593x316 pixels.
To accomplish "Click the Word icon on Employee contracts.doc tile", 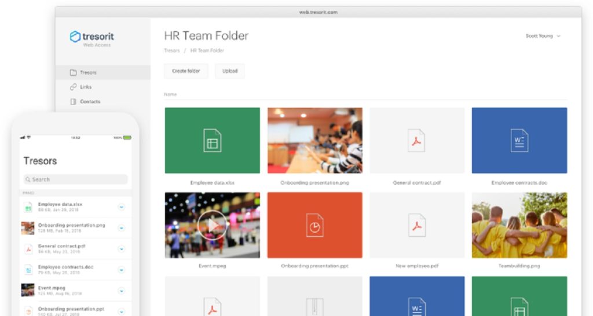I will point(519,141).
